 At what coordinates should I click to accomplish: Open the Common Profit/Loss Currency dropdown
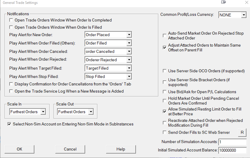244,15
